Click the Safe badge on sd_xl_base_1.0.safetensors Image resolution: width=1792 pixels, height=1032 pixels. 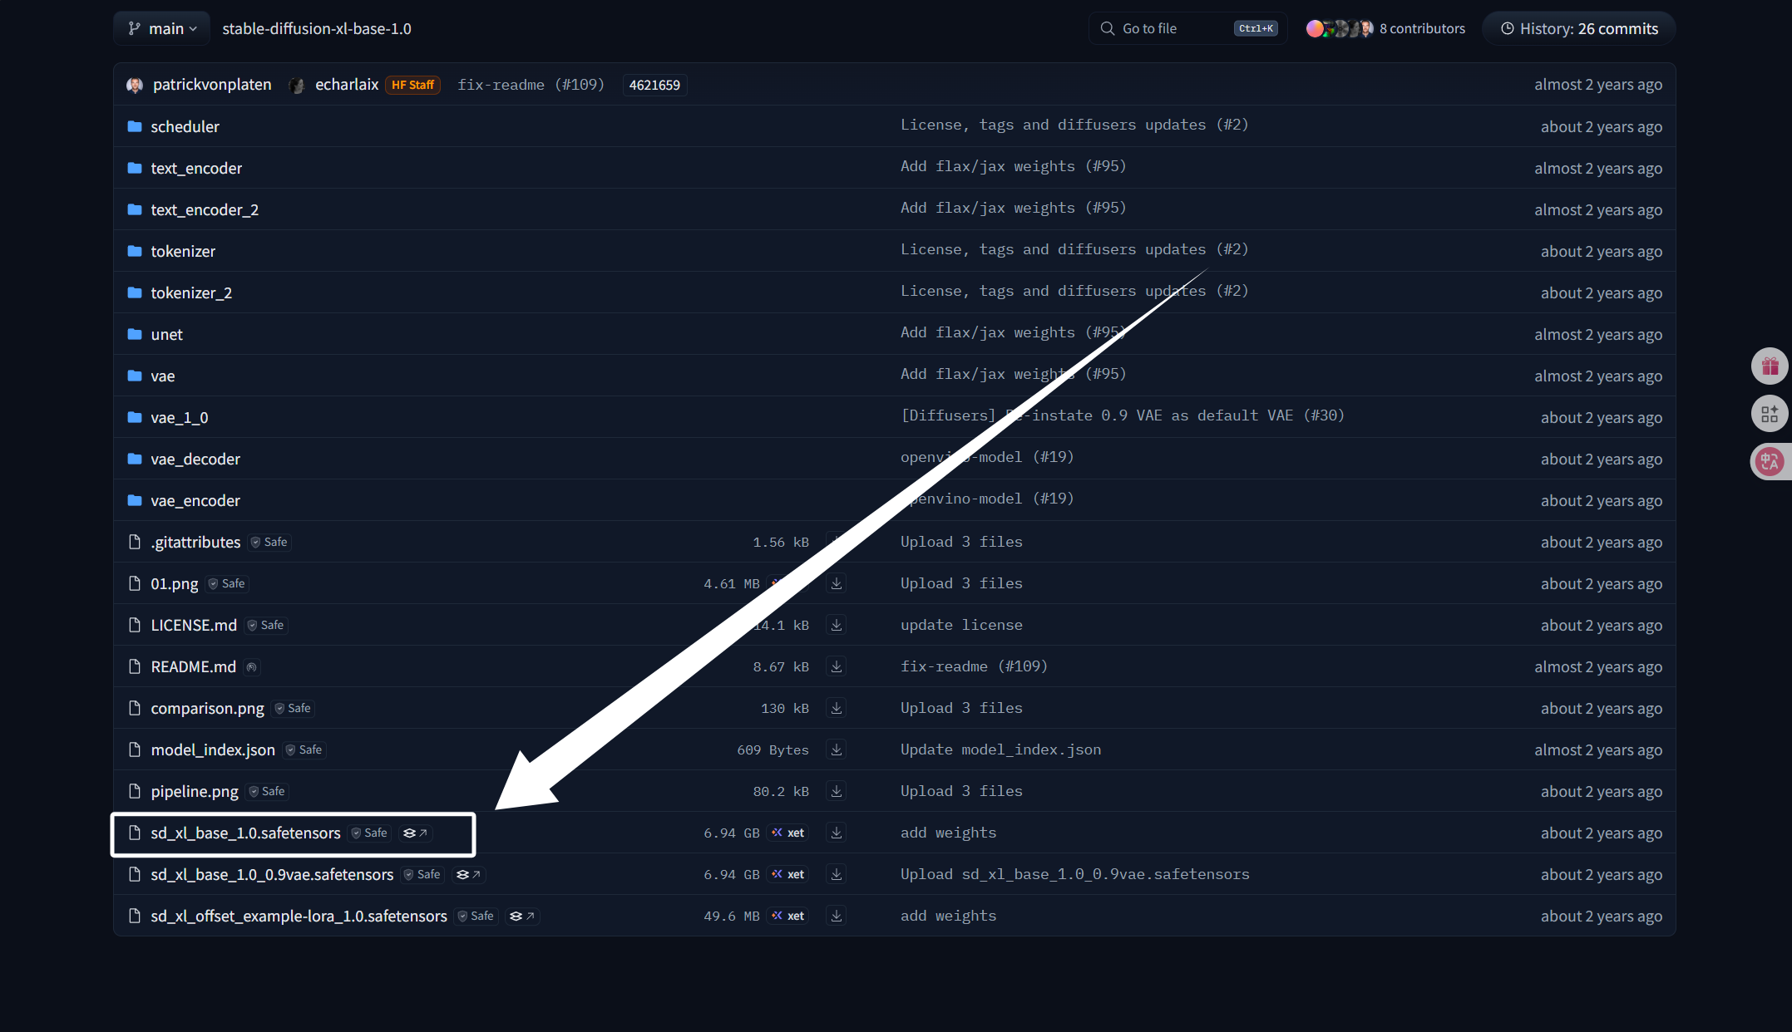[x=369, y=833]
